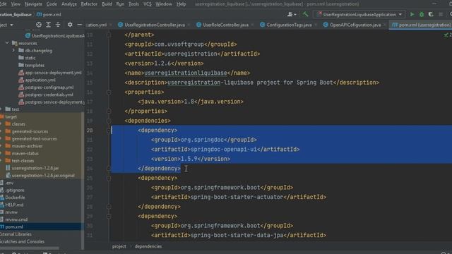Start debugging with the green bug icon

click(x=422, y=14)
